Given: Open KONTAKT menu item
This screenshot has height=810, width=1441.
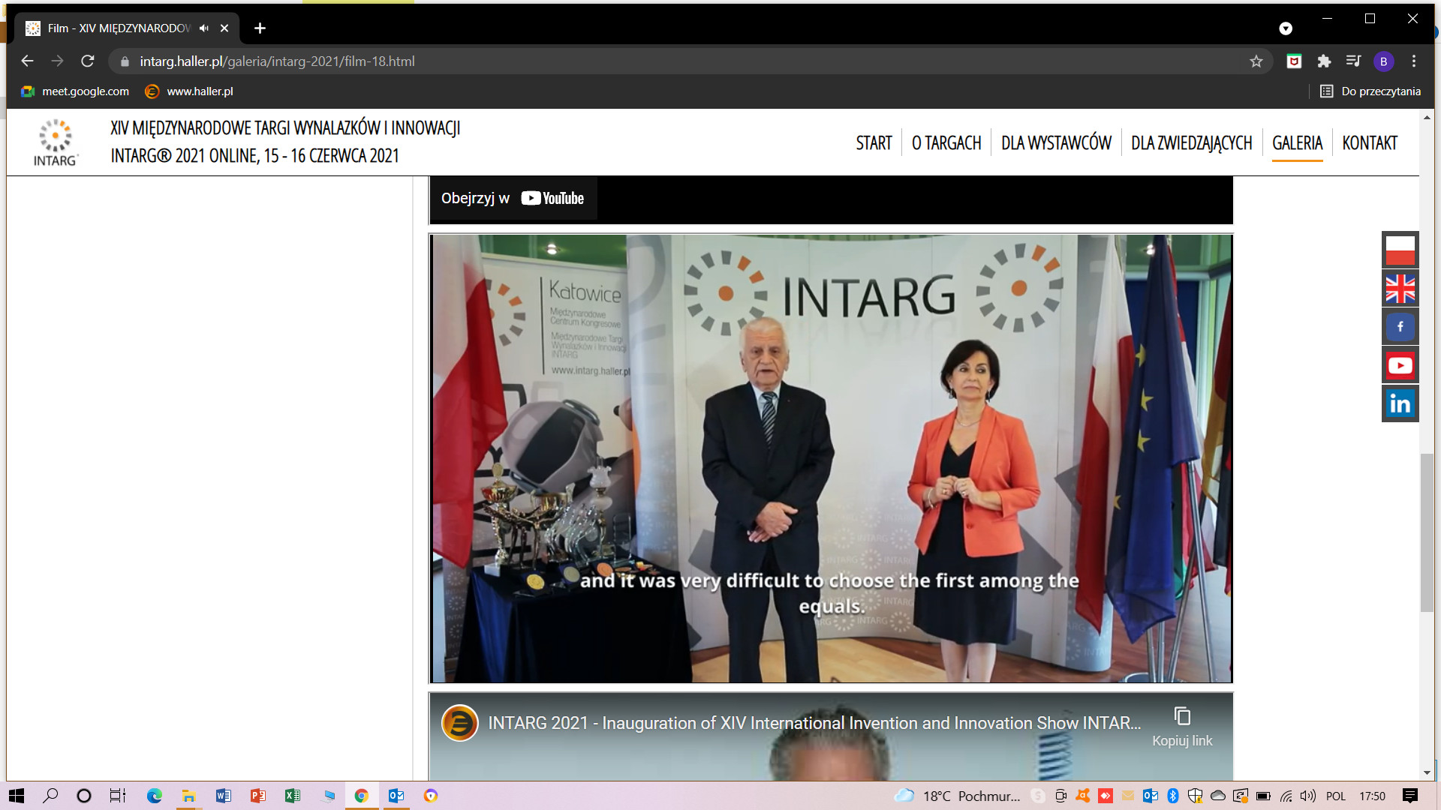Looking at the screenshot, I should coord(1369,143).
